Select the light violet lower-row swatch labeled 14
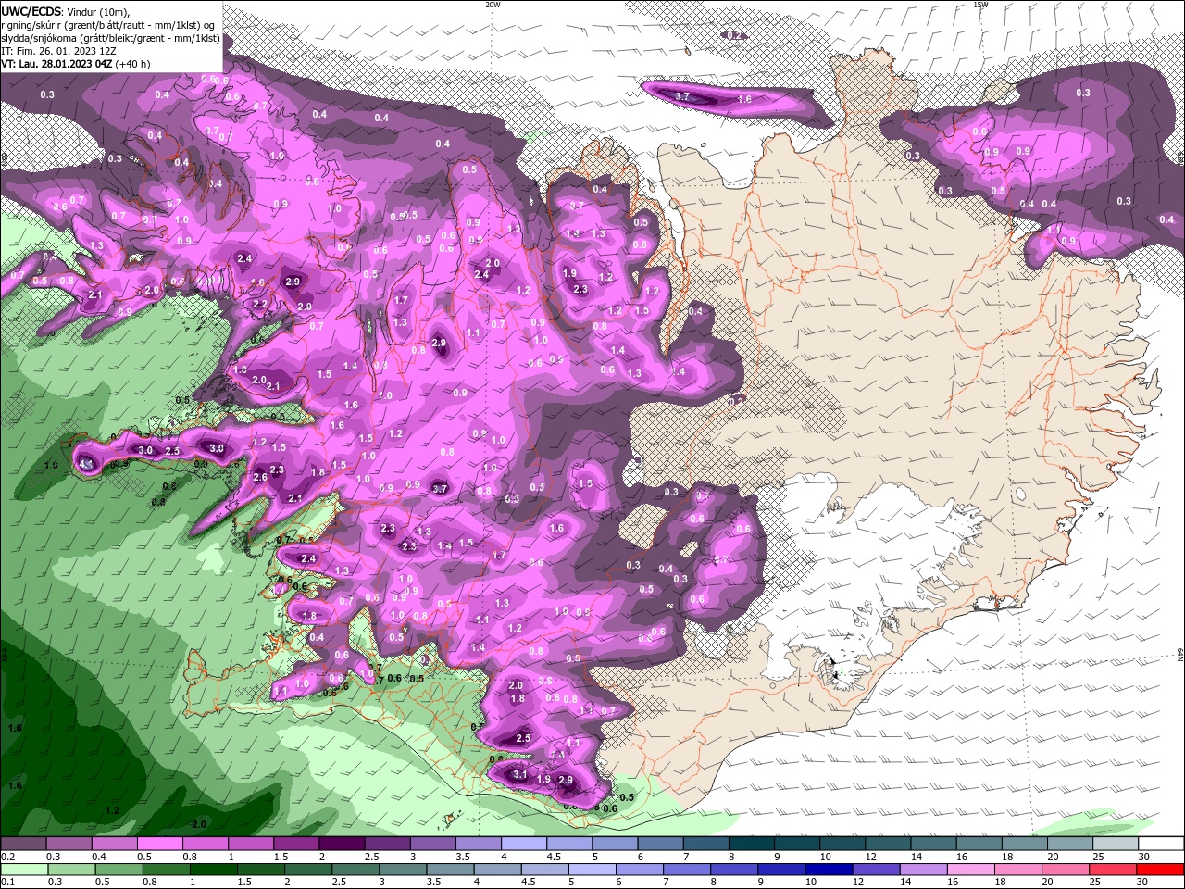1185x889 pixels. coord(923,870)
